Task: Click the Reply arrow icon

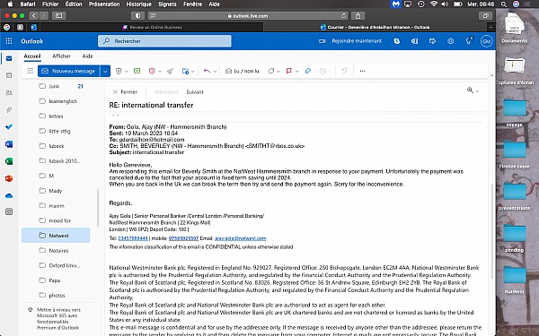Action: coord(207,71)
